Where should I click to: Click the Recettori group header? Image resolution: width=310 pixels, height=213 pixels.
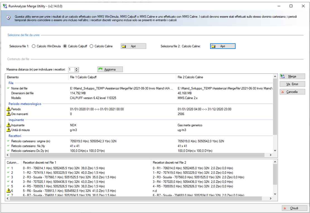[15, 136]
